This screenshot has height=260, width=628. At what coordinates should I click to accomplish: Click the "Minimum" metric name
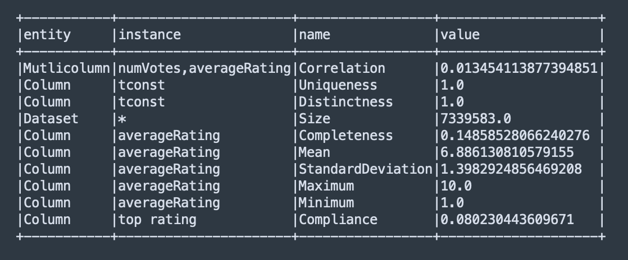(326, 203)
